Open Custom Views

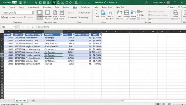62,15
